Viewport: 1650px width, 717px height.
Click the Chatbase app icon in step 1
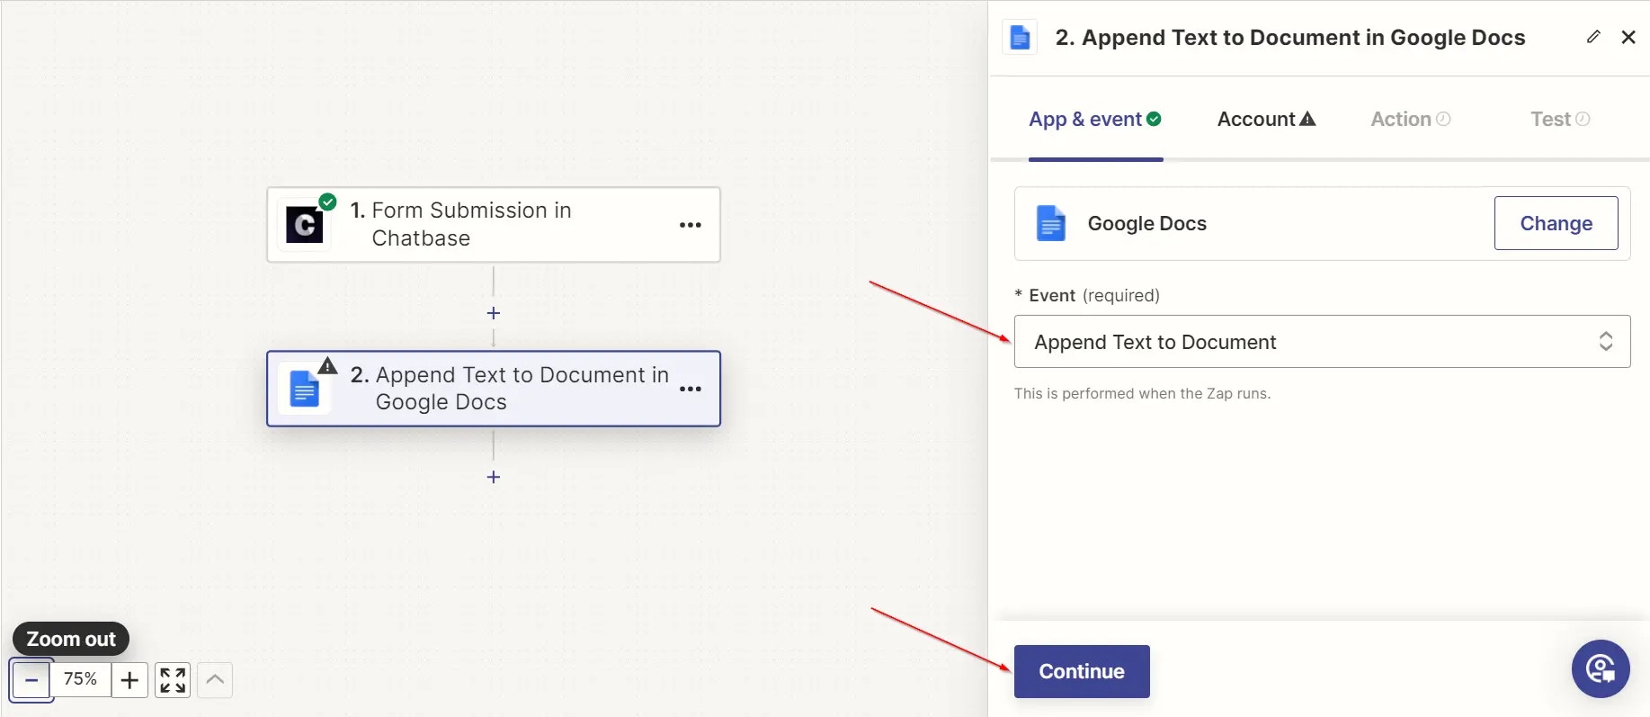click(x=305, y=225)
